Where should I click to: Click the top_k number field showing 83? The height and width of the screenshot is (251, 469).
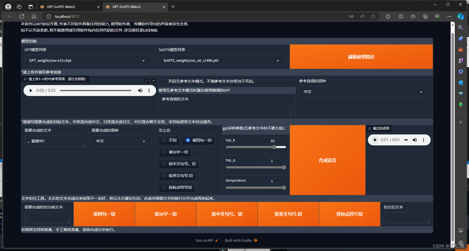tap(275, 141)
